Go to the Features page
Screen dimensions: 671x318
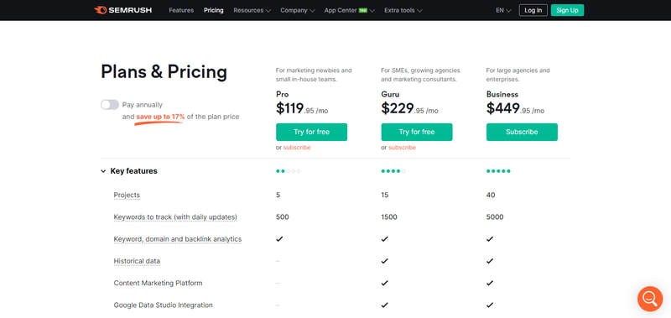[x=181, y=10]
